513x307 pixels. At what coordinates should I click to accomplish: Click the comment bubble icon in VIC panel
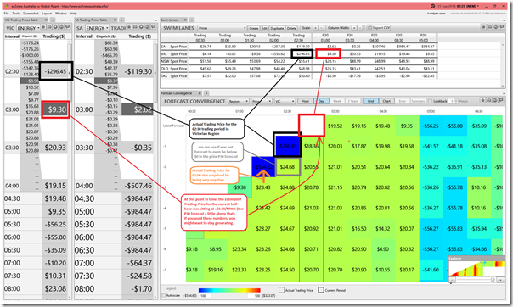coord(67,27)
